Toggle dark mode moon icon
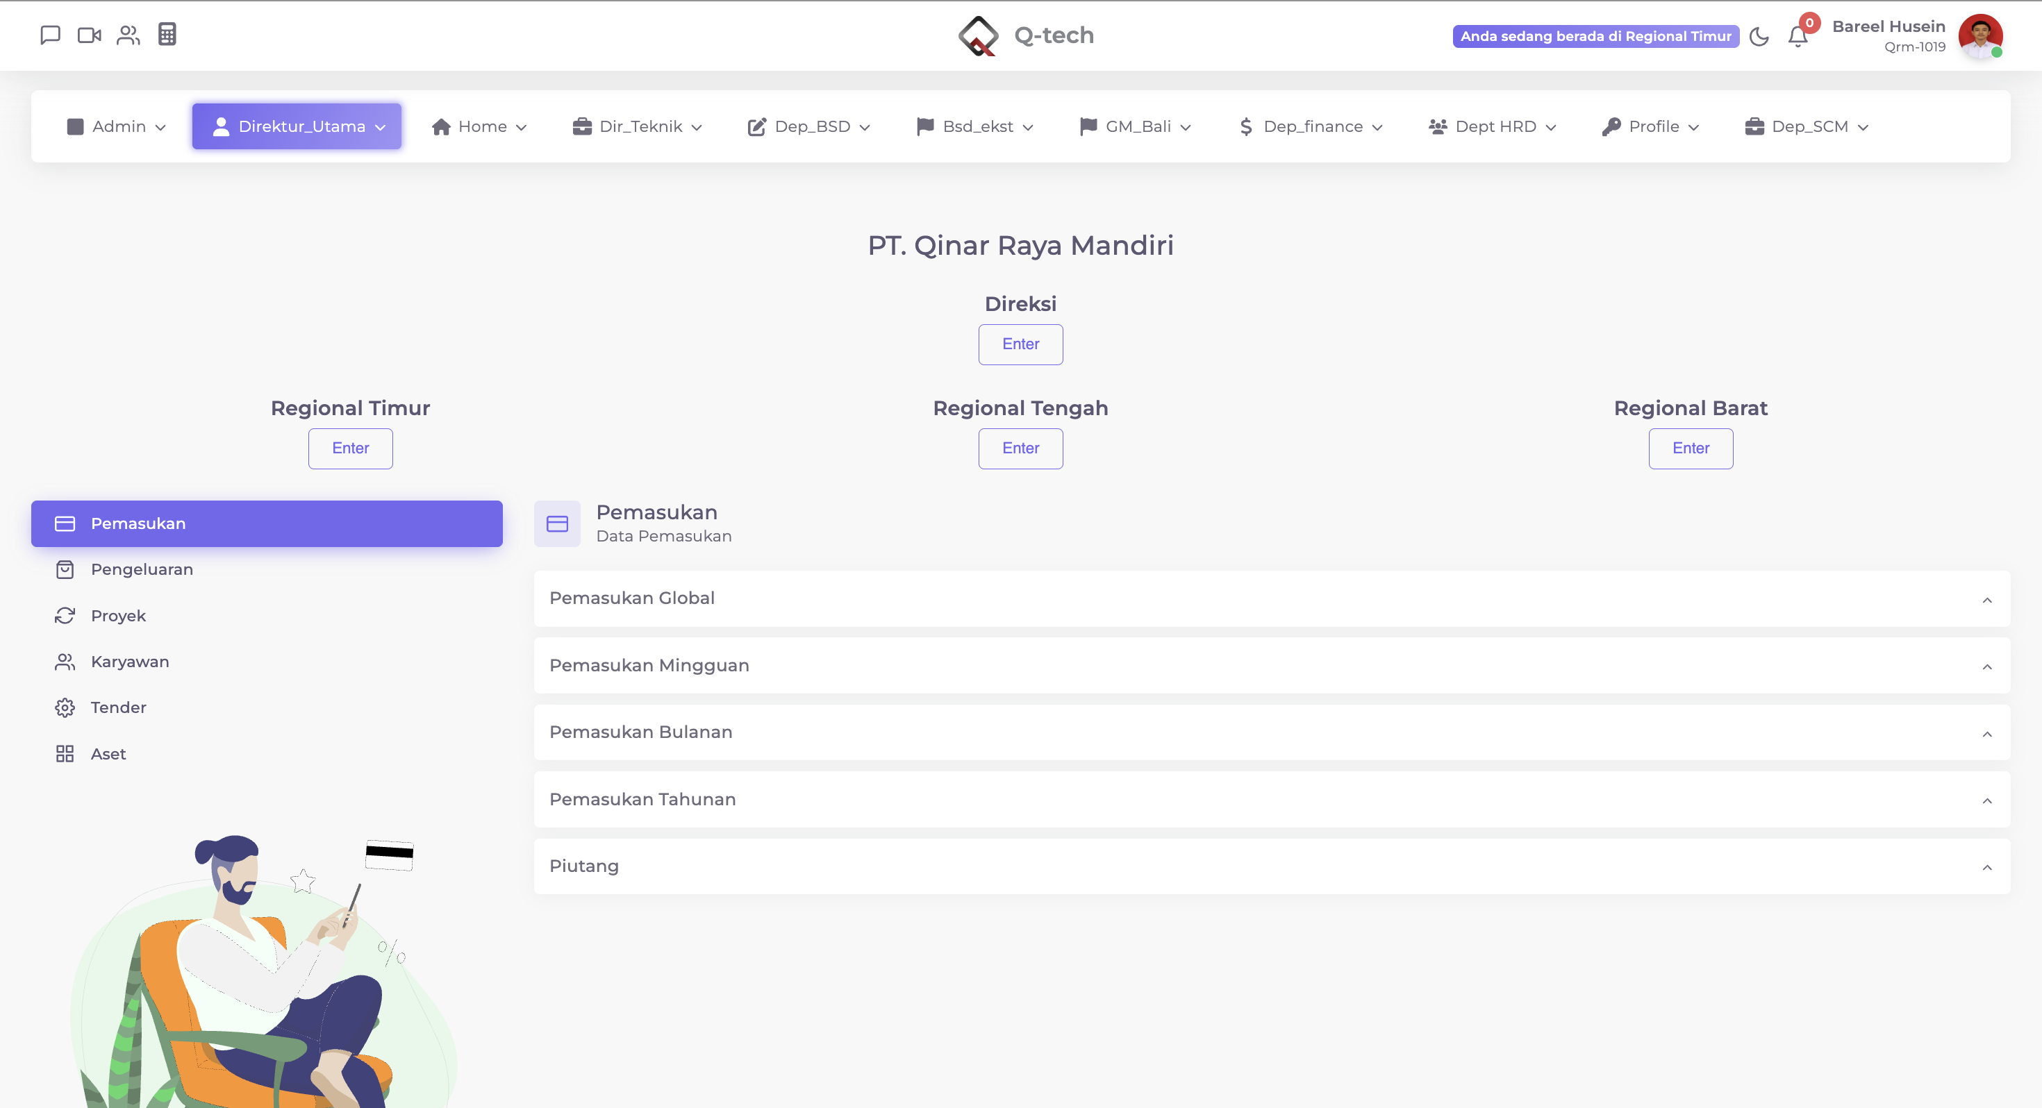The height and width of the screenshot is (1108, 2042). tap(1759, 37)
